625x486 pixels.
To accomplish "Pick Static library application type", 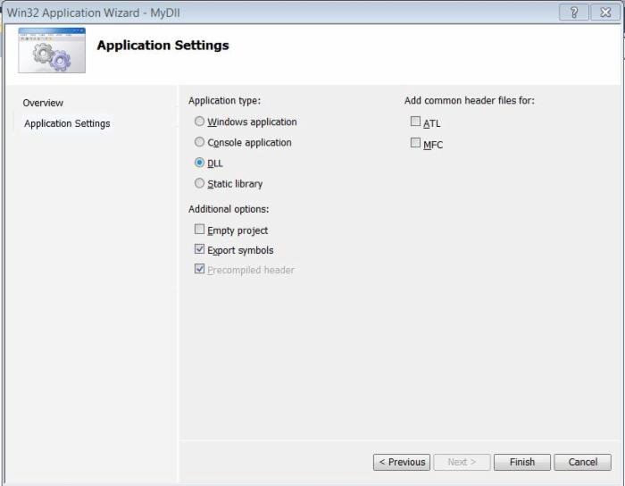I will coord(200,183).
